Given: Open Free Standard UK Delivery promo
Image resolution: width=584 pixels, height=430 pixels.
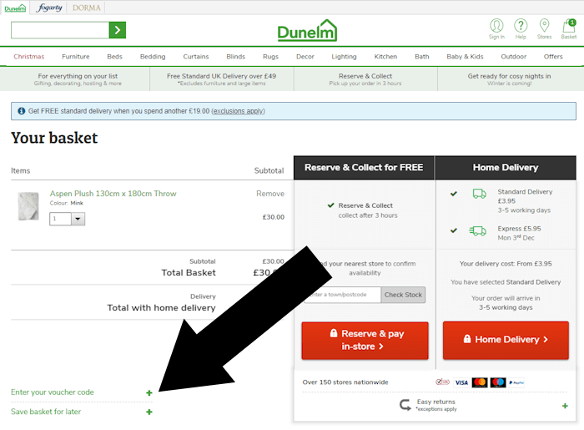Looking at the screenshot, I should pyautogui.click(x=222, y=79).
